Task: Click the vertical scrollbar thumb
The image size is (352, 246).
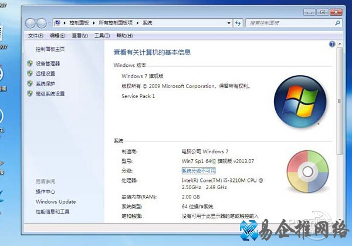Action: coord(340,101)
